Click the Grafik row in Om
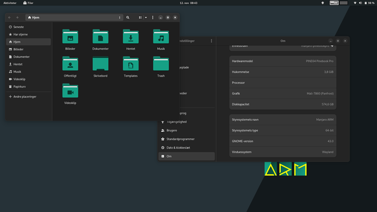This screenshot has height=212, width=377. [x=283, y=93]
